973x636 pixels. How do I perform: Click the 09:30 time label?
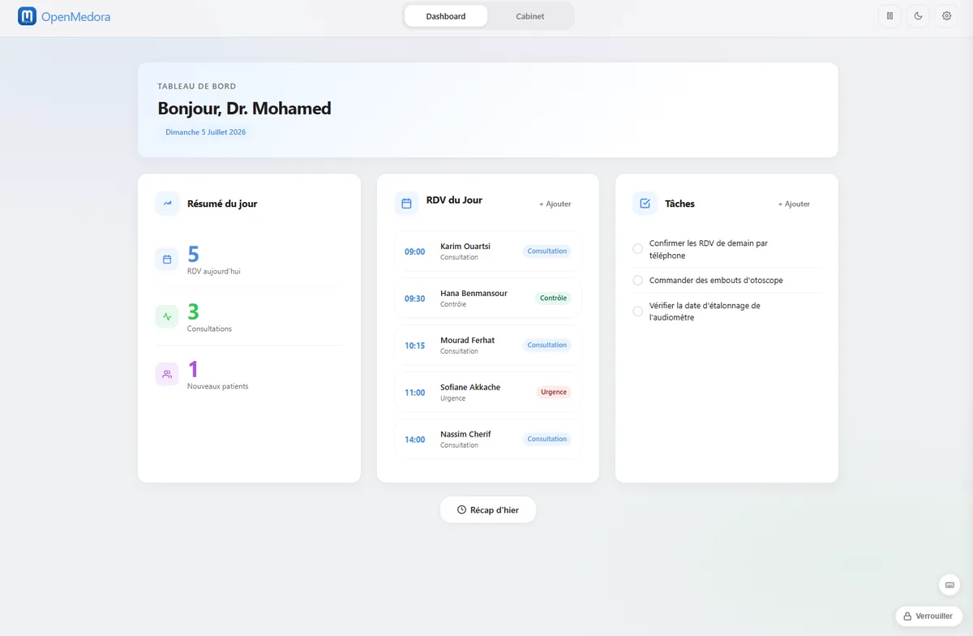pos(415,299)
